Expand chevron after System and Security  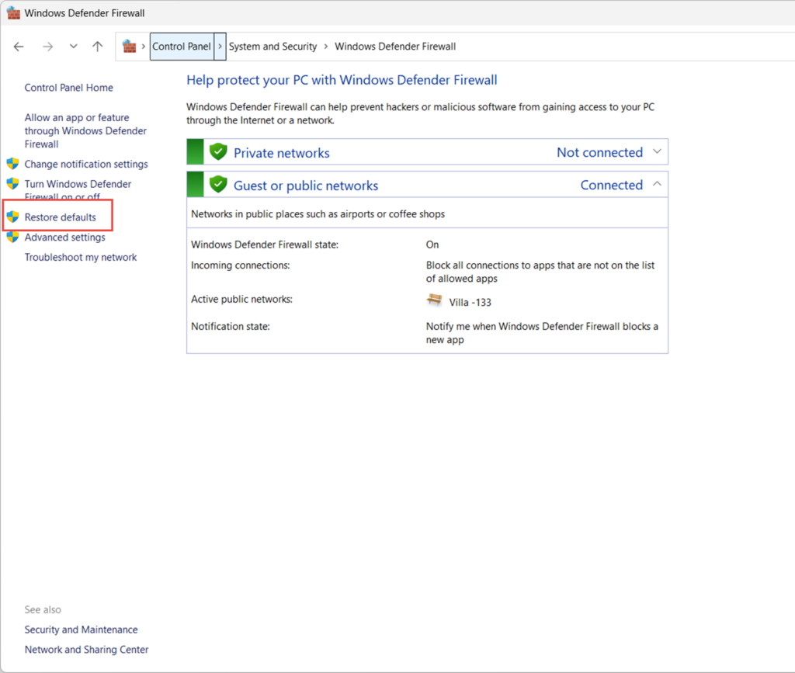pyautogui.click(x=326, y=46)
